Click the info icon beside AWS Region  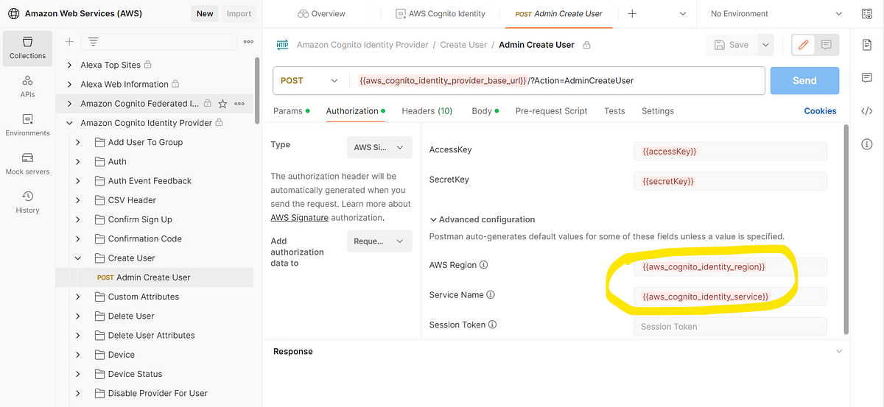484,265
